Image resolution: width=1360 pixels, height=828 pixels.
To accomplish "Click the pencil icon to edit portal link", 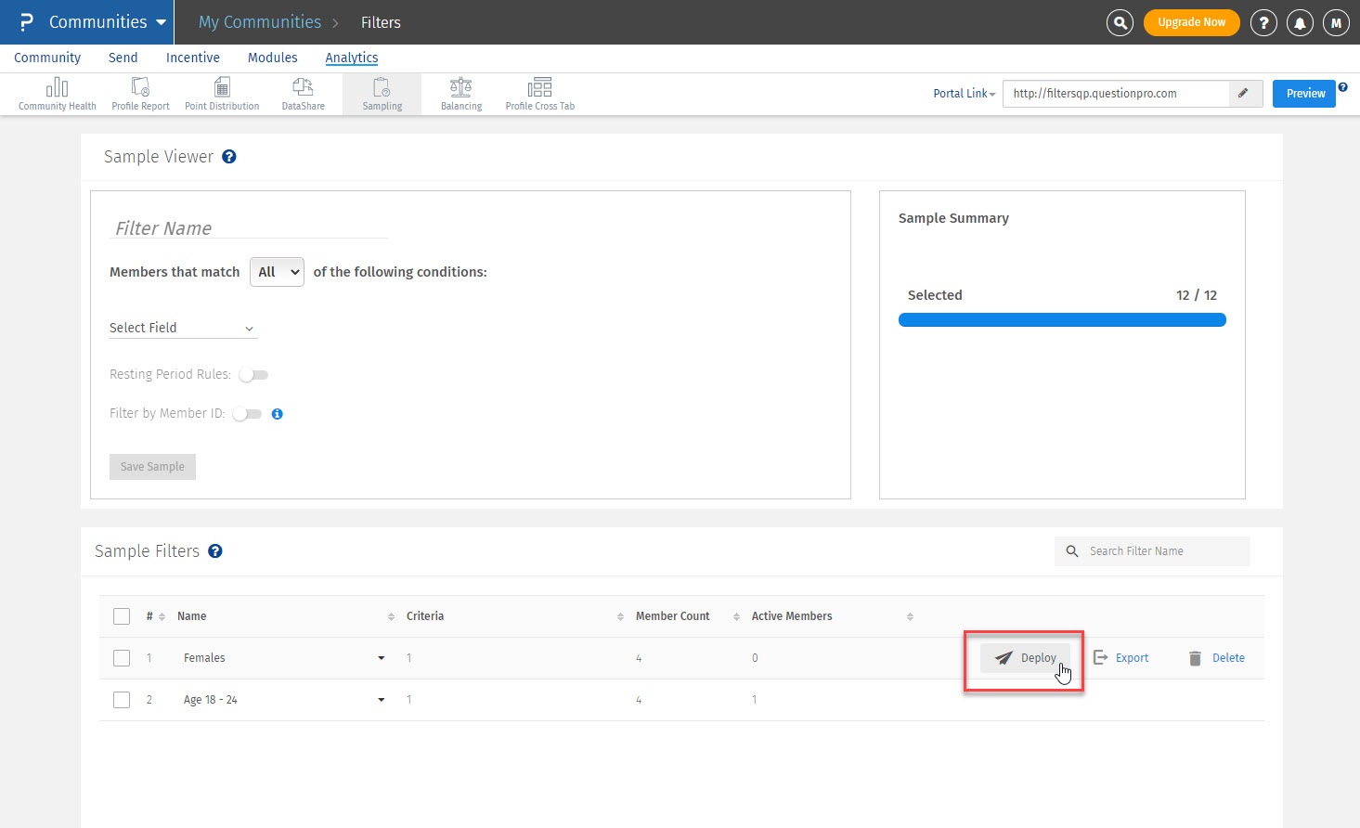I will (1244, 94).
